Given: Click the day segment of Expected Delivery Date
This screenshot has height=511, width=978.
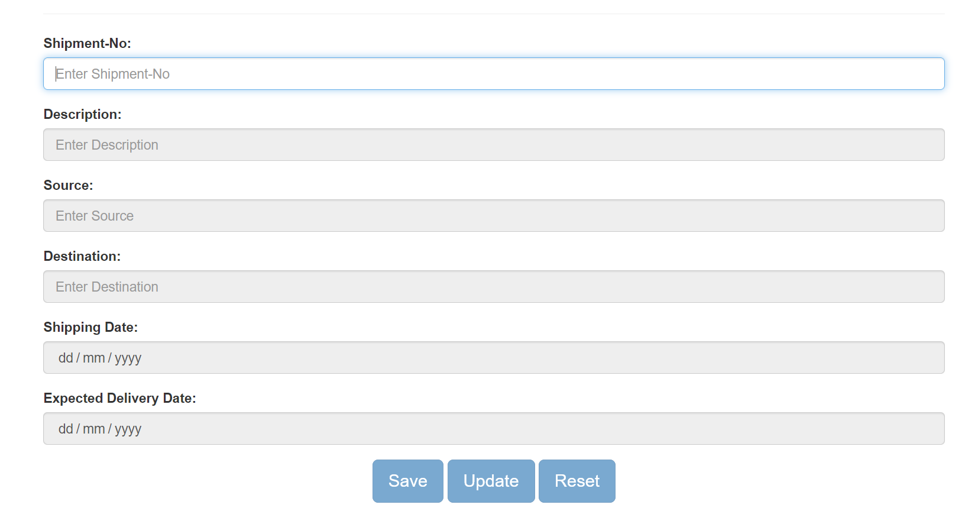Looking at the screenshot, I should [x=65, y=428].
